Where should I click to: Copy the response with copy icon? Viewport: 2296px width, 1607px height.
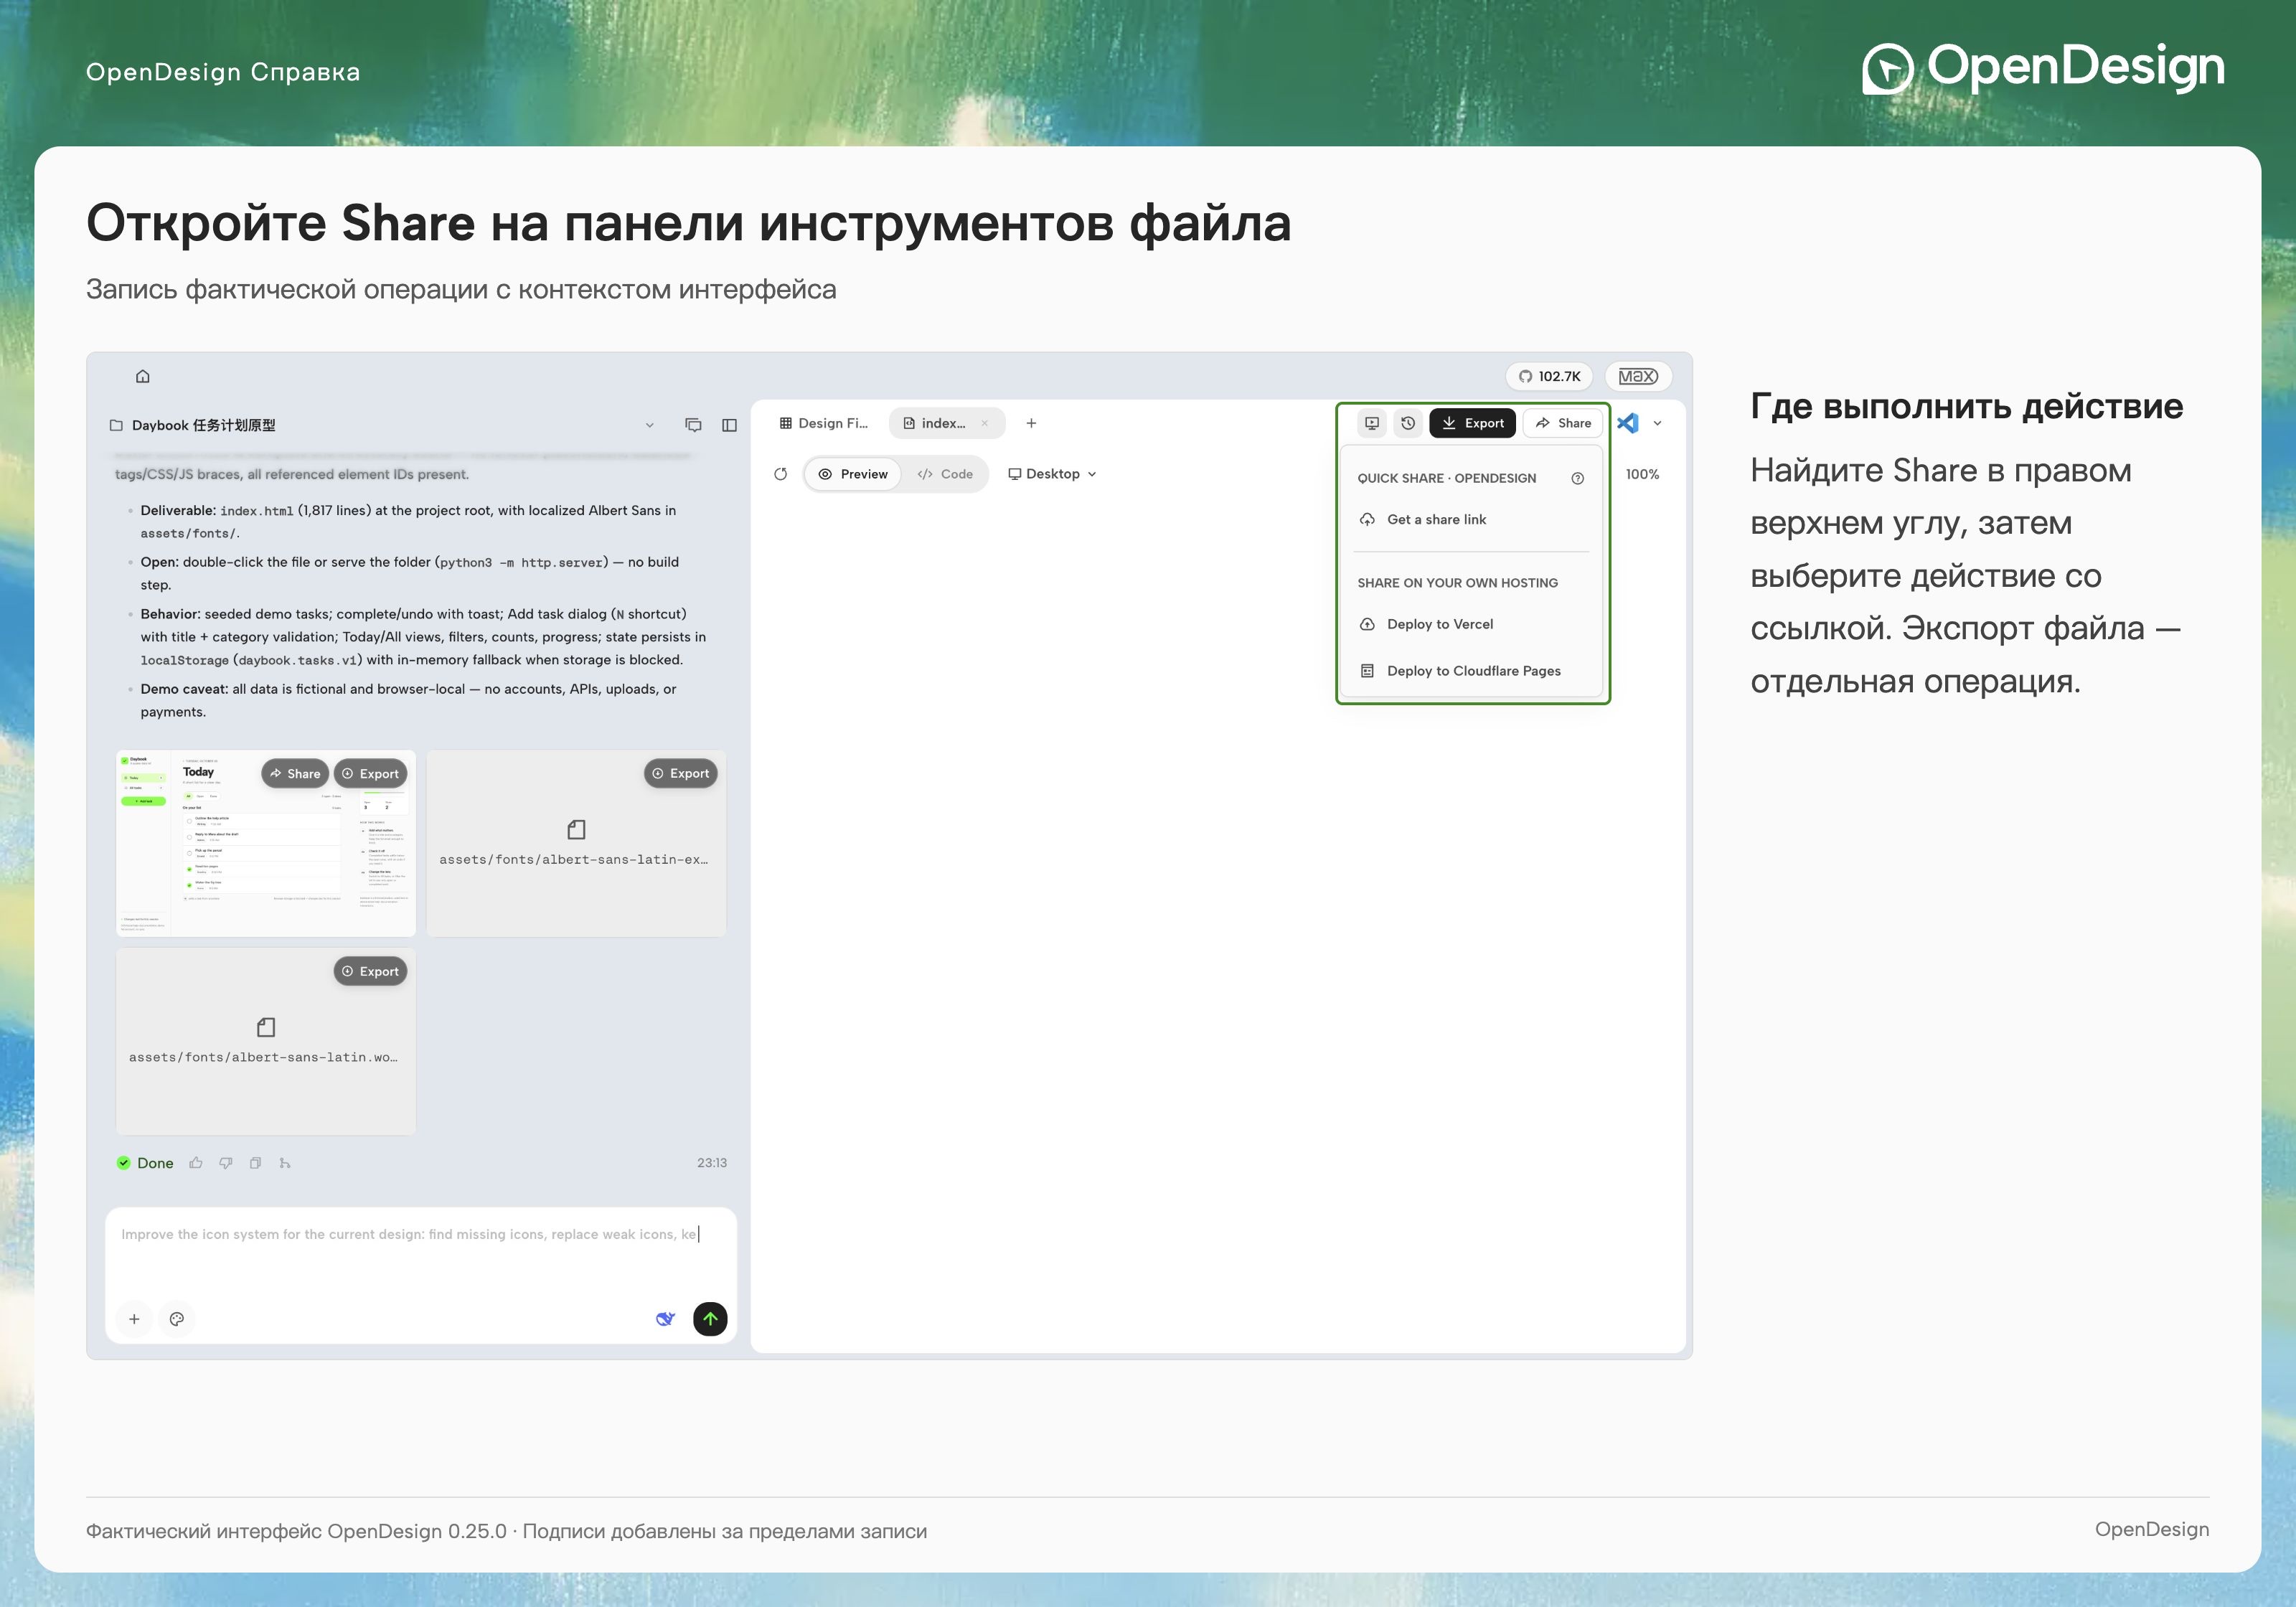pos(255,1163)
